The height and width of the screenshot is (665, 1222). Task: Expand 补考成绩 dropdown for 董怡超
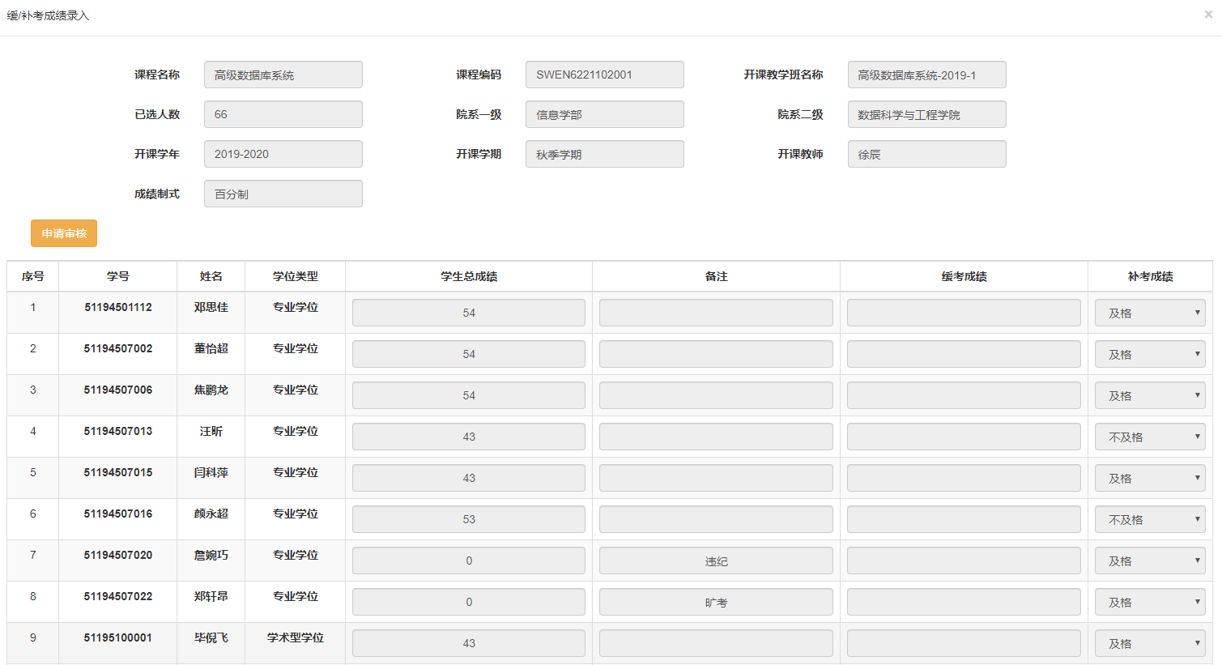pos(1149,354)
